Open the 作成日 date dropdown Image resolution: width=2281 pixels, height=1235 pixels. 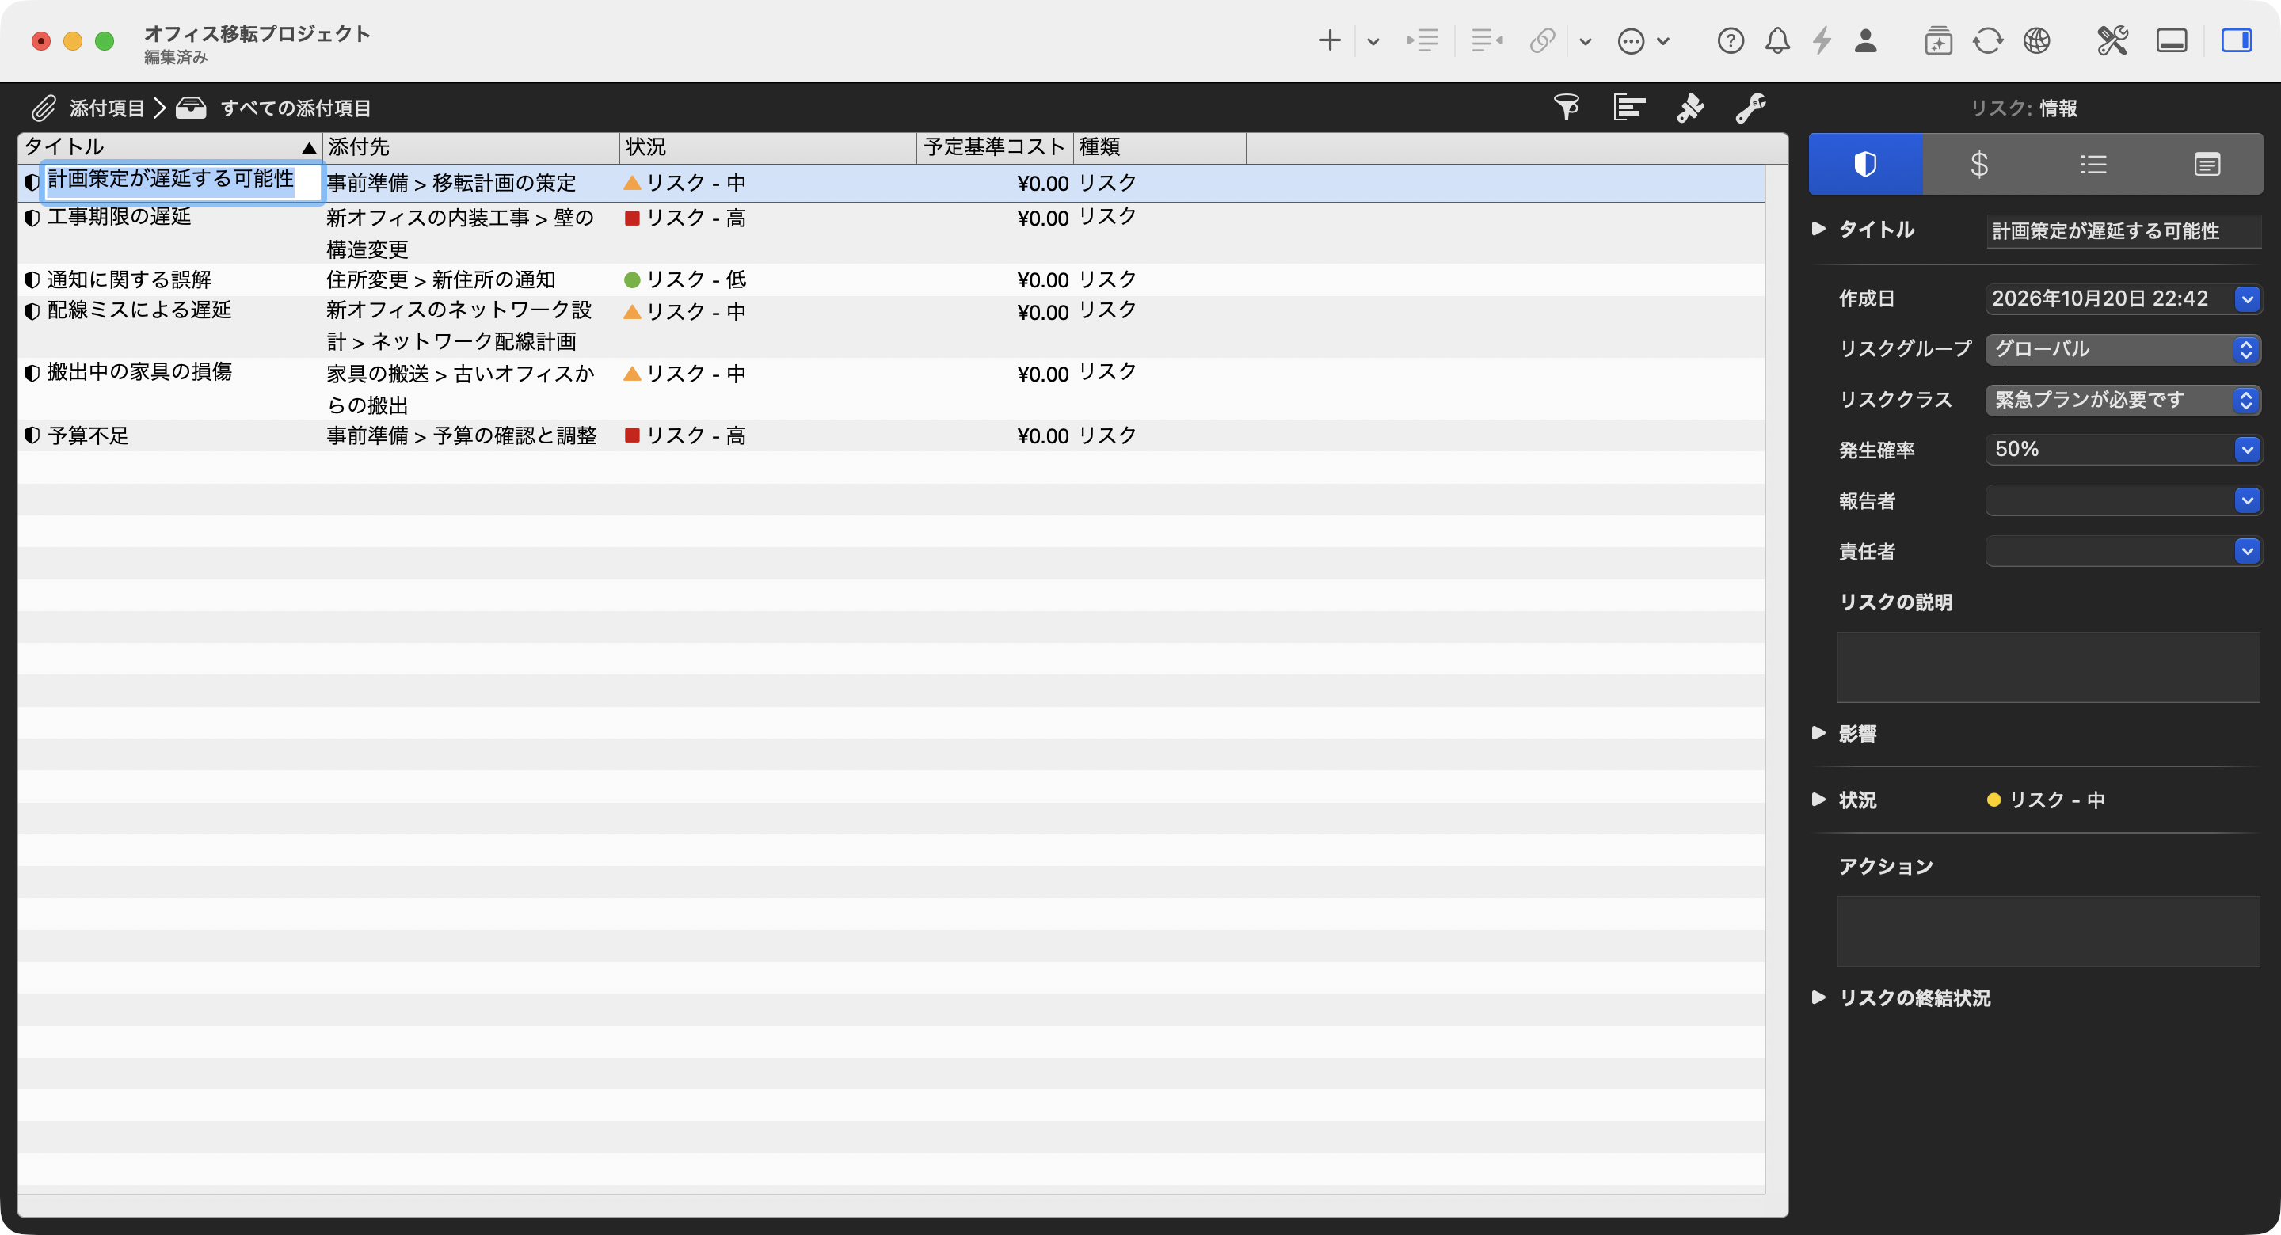2246,298
